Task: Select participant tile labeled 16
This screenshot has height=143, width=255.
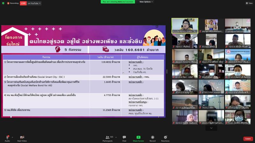Action: 237,41
